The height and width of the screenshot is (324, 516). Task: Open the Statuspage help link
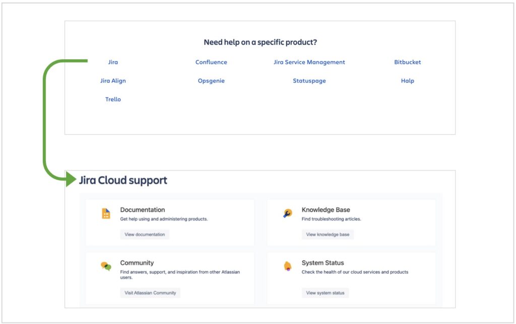click(309, 81)
